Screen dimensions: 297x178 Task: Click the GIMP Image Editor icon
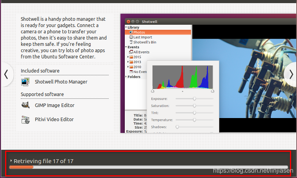point(26,105)
